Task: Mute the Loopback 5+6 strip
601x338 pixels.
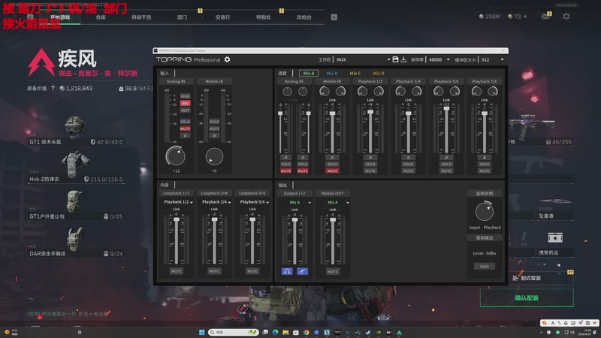Action: coord(252,271)
